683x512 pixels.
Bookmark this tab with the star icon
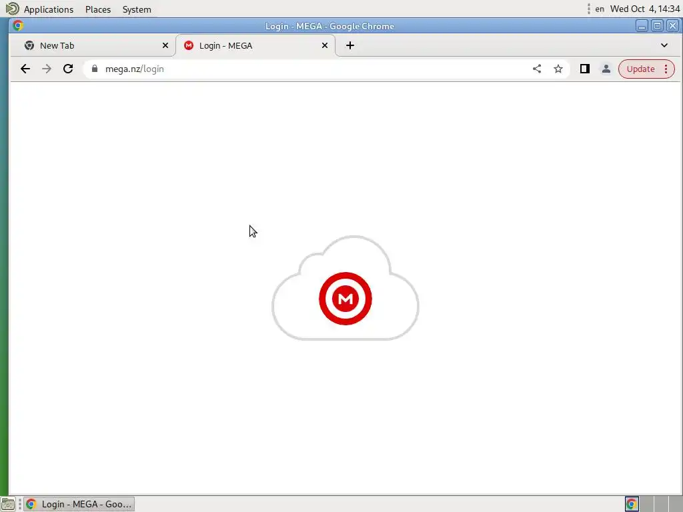pyautogui.click(x=558, y=69)
